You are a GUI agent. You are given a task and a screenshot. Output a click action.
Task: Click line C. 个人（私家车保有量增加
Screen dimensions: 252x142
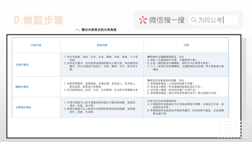click(x=186, y=68)
